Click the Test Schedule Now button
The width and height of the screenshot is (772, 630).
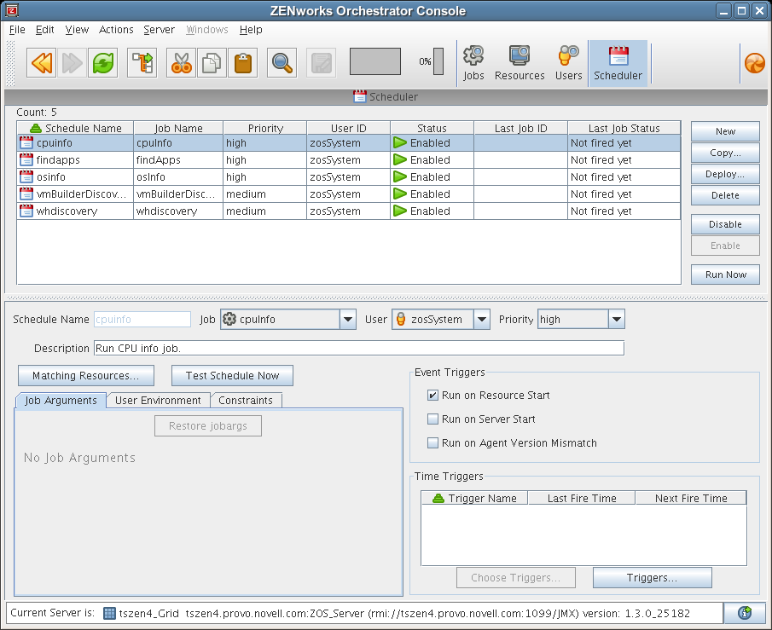232,376
